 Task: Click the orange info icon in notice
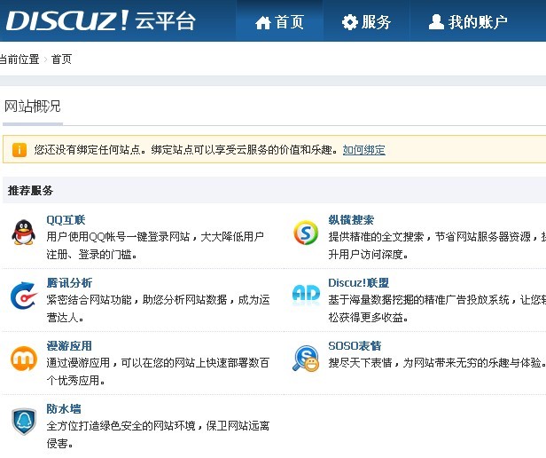point(19,150)
